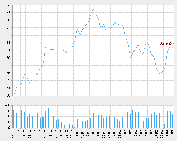Select the y-axis value "91"
This screenshot has width=177, height=141.
click(8, 12)
